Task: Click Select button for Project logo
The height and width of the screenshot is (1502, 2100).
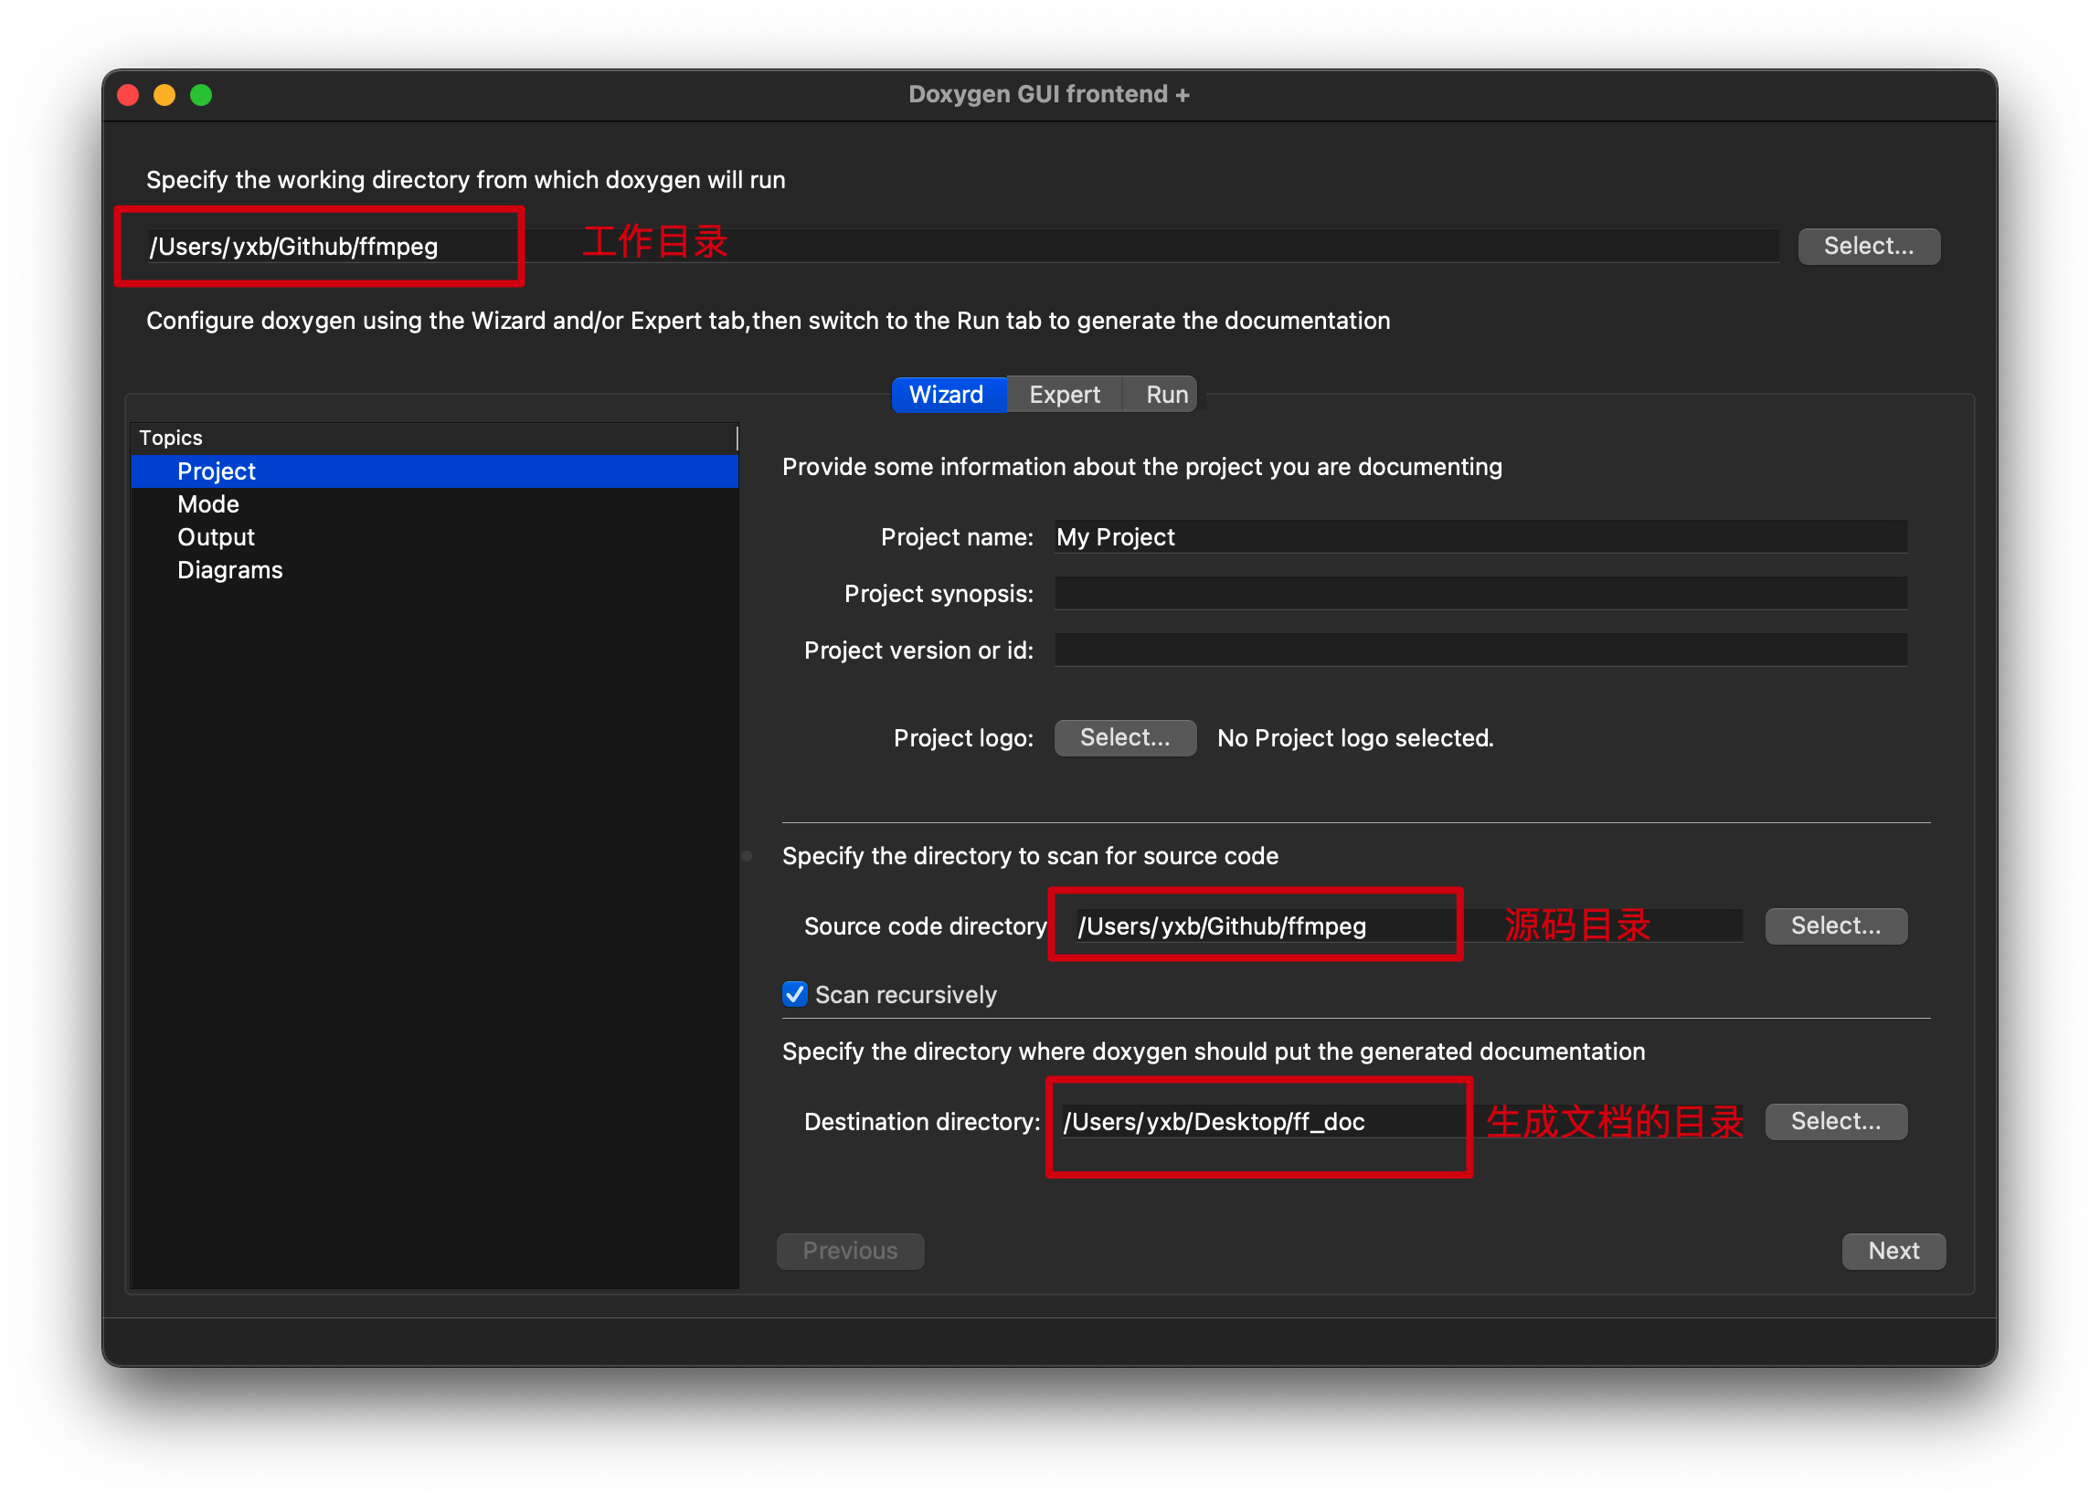Action: click(x=1125, y=737)
